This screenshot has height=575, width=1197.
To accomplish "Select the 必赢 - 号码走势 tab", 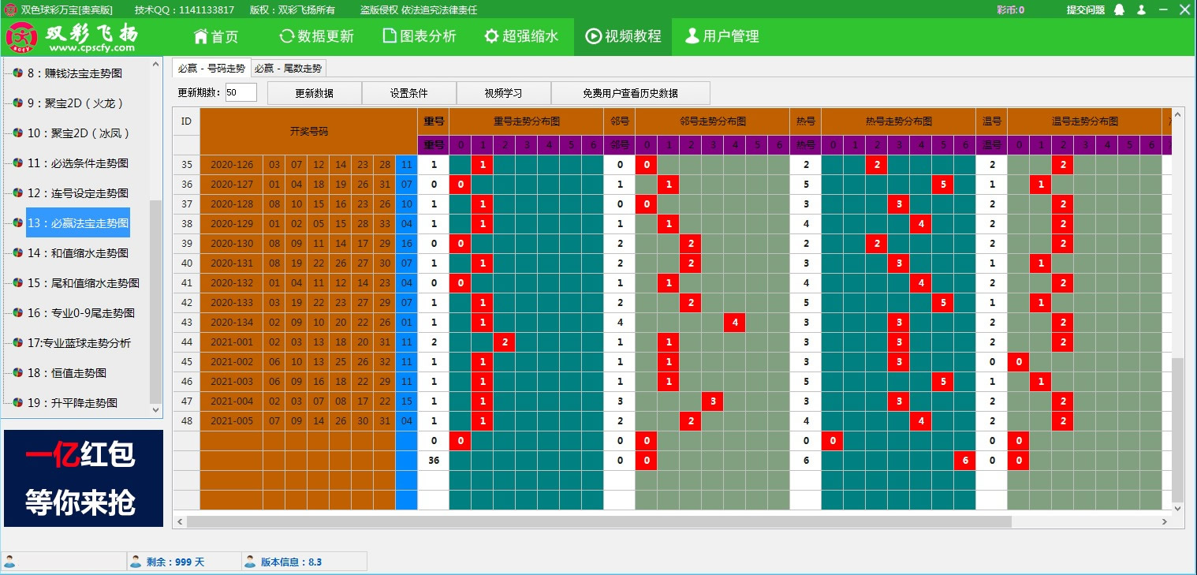I will click(211, 69).
